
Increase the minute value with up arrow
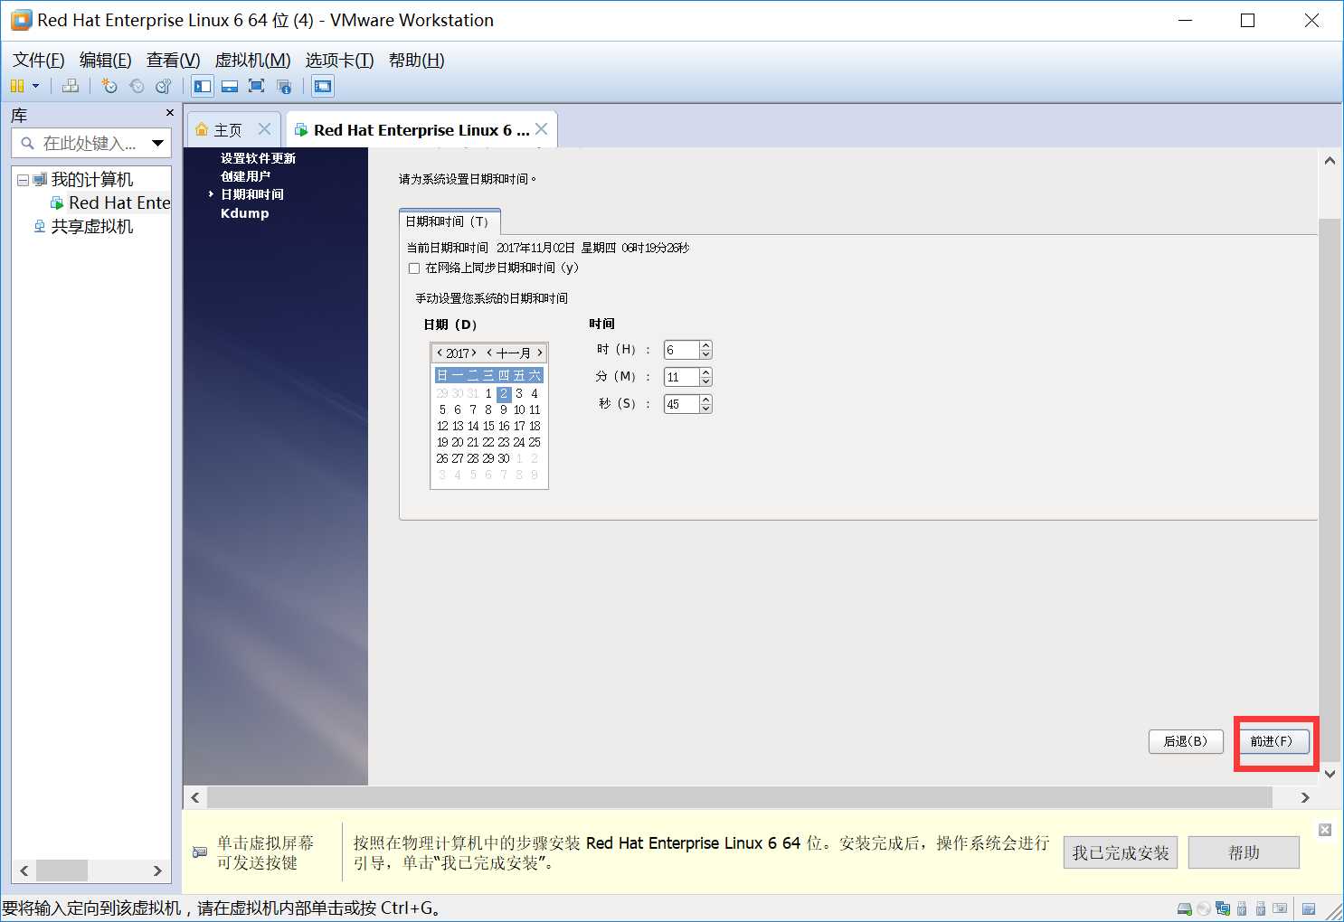pos(705,372)
